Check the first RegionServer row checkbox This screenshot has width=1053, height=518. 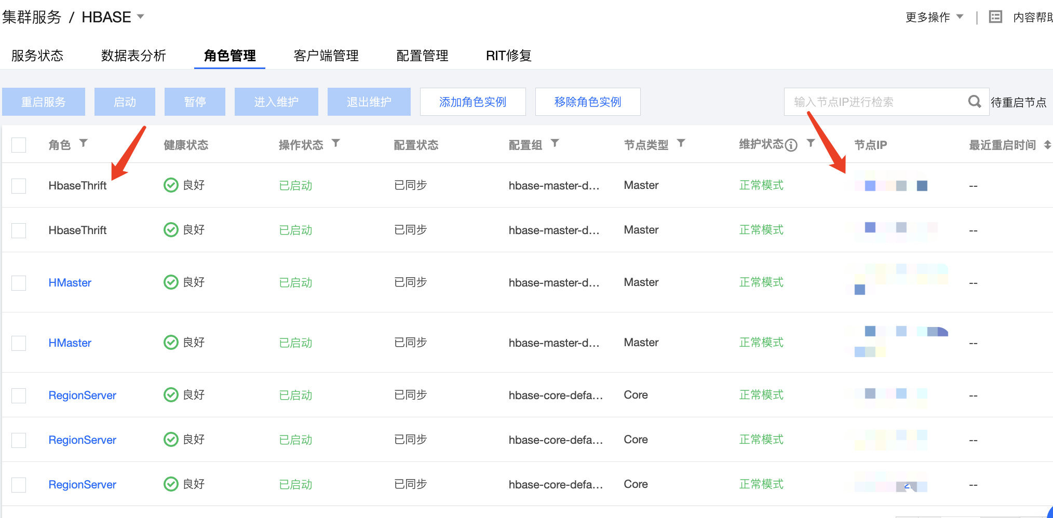(18, 395)
